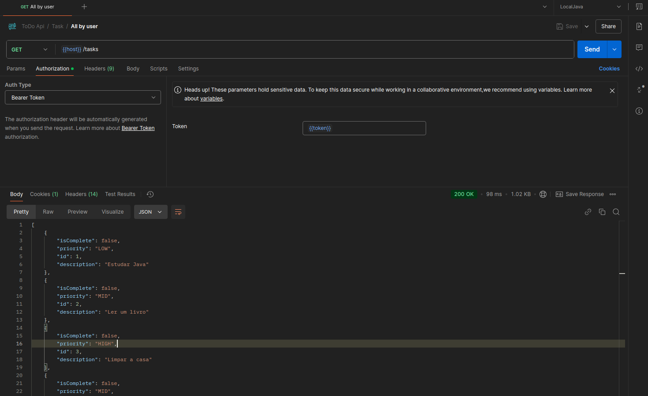Open the environment quick look icon
Screen dimensions: 648x396
click(x=639, y=7)
